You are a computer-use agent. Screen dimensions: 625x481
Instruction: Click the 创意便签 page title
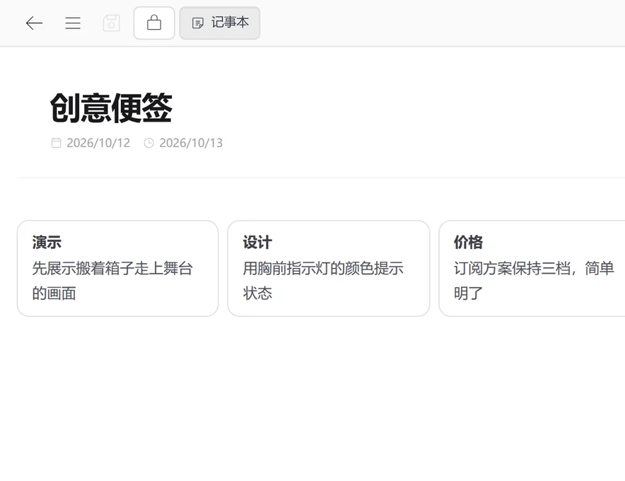(x=111, y=108)
